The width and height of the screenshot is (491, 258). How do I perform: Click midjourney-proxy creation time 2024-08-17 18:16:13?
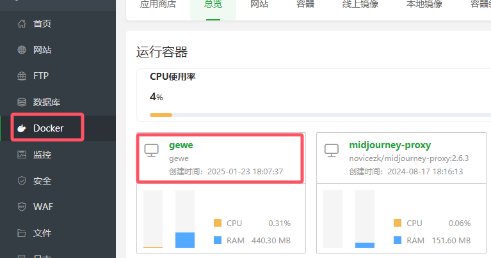click(x=425, y=172)
